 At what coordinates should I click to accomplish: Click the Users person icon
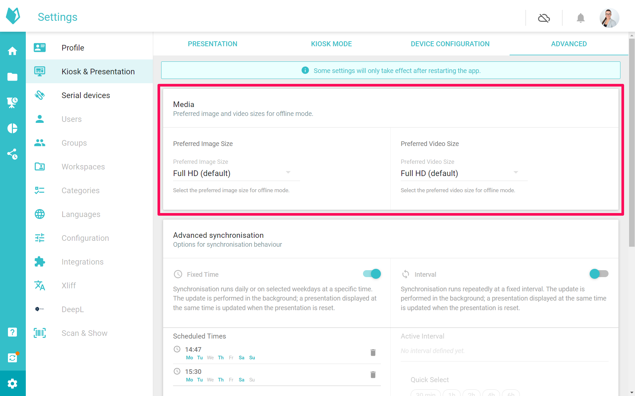click(x=40, y=119)
